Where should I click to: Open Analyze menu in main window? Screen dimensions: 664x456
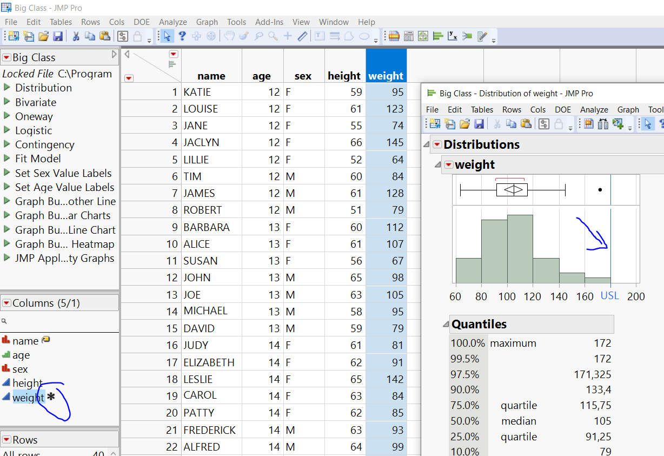[172, 22]
